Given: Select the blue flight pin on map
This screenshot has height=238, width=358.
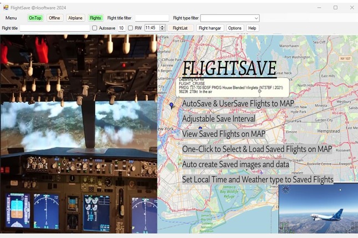Looking at the screenshot, I should click(171, 105).
